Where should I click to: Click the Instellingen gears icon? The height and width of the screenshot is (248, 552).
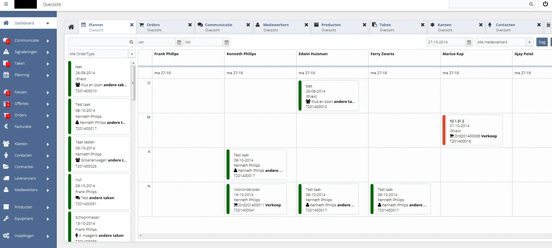(x=6, y=236)
